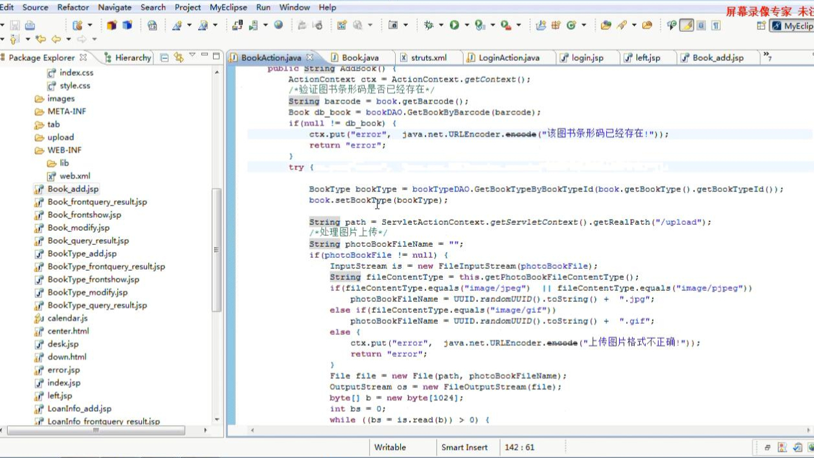The width and height of the screenshot is (814, 458).
Task: Open the Refactor menu
Action: pos(73,7)
